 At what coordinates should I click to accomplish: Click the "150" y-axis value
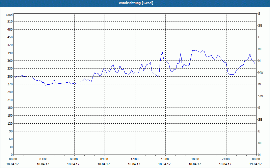(10, 116)
